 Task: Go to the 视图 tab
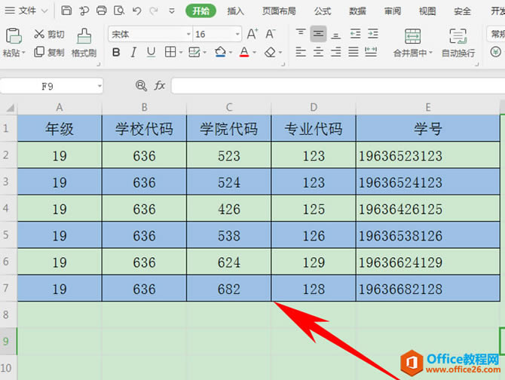pyautogui.click(x=427, y=11)
